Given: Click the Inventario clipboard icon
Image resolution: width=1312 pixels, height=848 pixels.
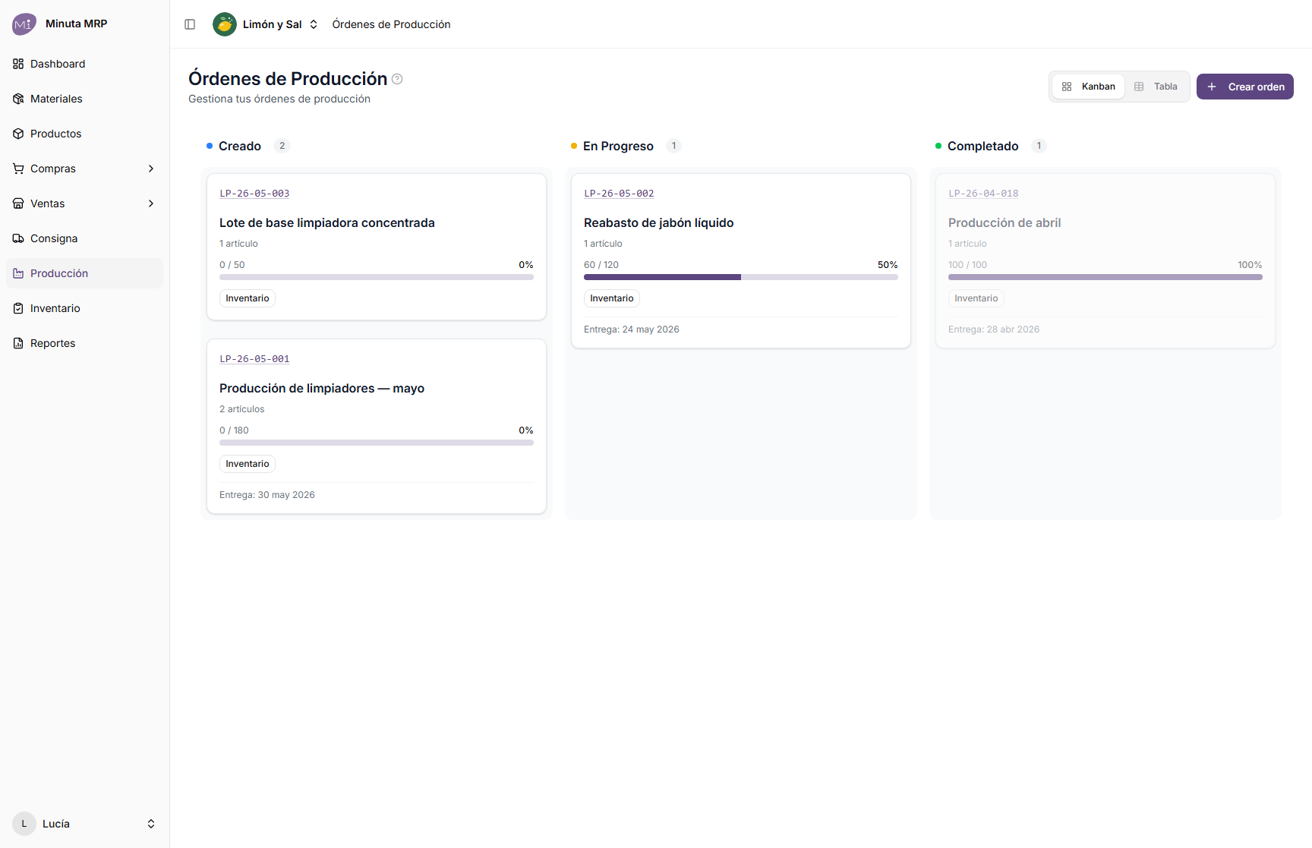Looking at the screenshot, I should click(x=18, y=308).
